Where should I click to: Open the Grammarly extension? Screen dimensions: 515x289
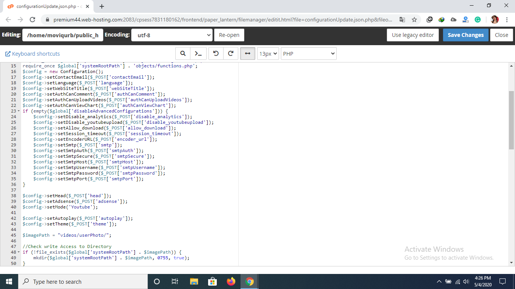pyautogui.click(x=478, y=20)
